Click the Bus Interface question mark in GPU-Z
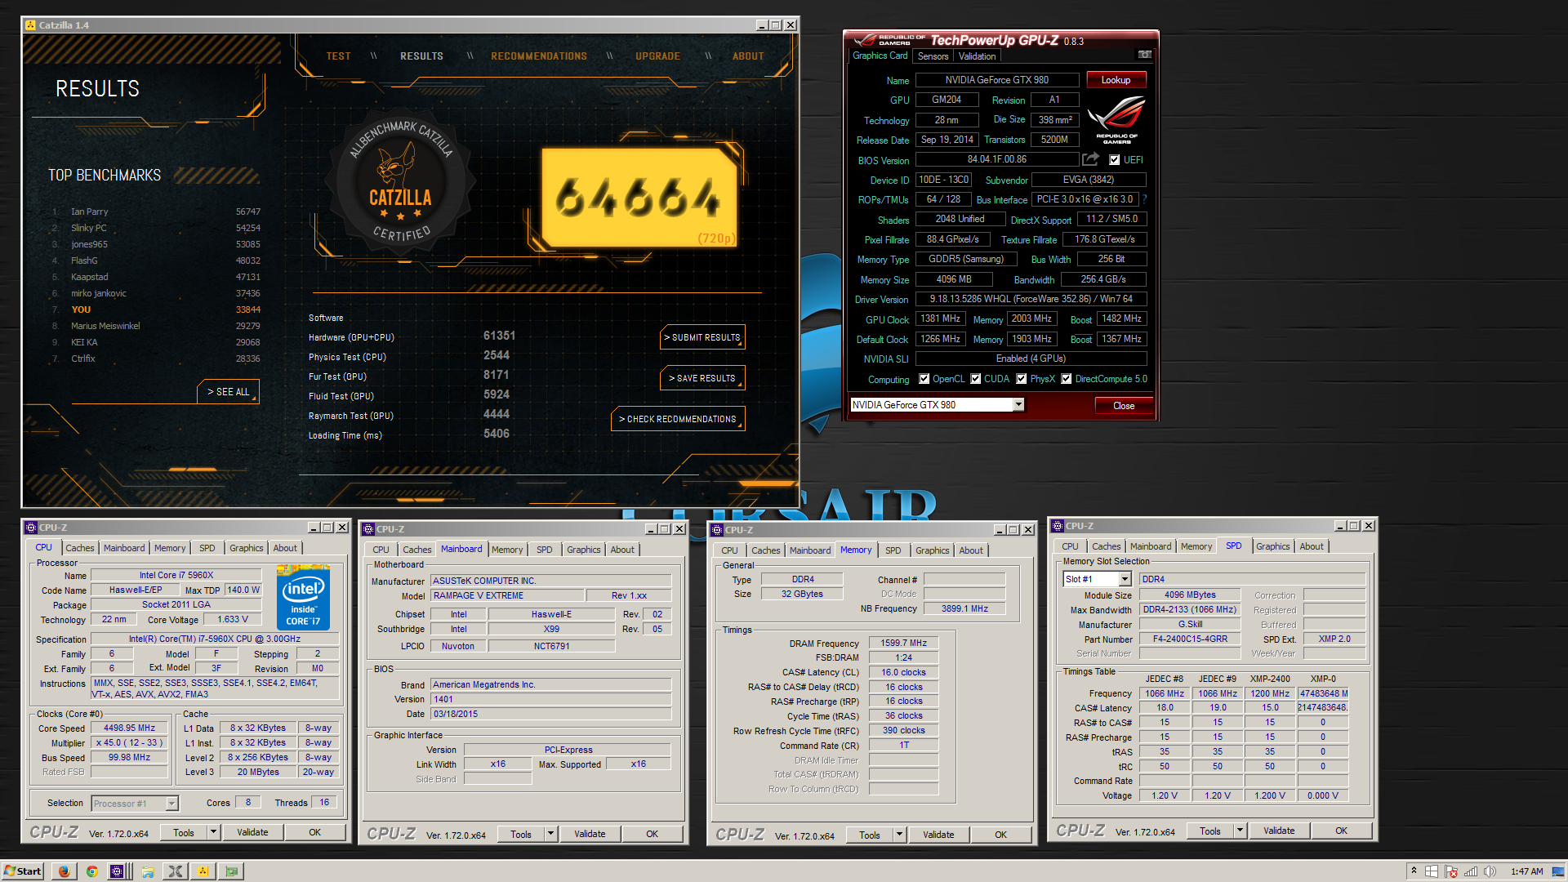The image size is (1568, 882). 1144,199
